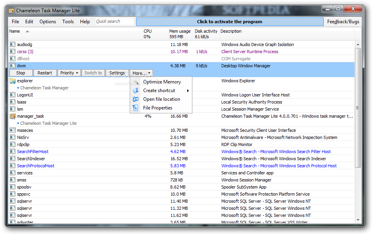This screenshot has height=235, width=373.
Task: Expand the Create shortcut submenu arrow
Action: click(188, 91)
